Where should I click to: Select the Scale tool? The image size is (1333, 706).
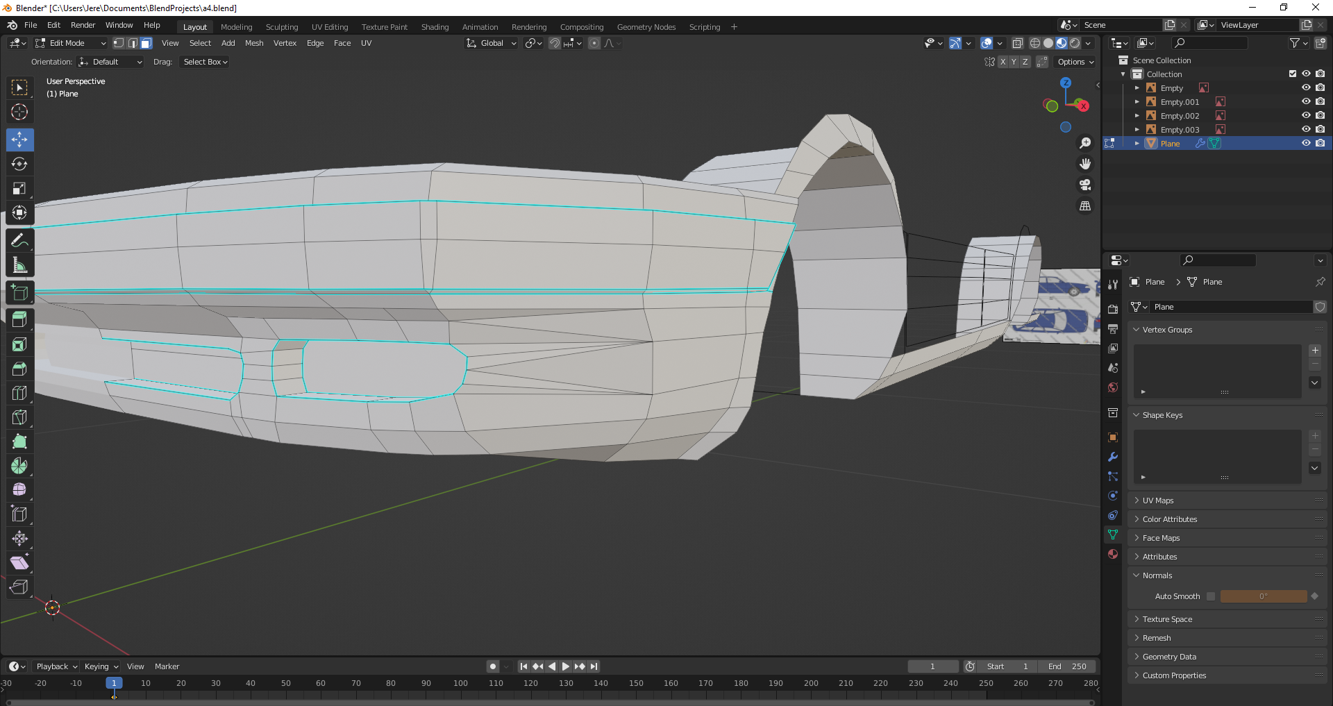19,188
